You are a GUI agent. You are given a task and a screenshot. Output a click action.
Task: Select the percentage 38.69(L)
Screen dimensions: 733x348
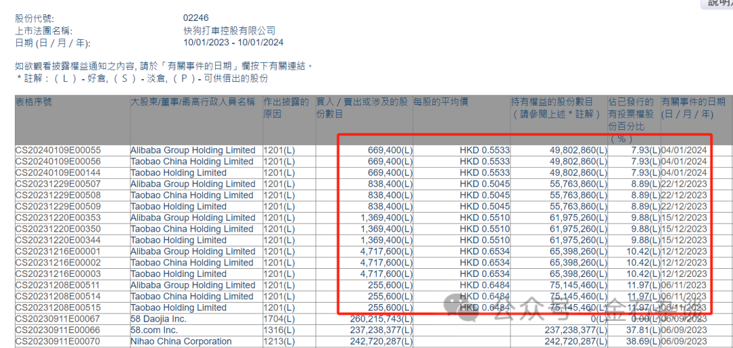(642, 341)
